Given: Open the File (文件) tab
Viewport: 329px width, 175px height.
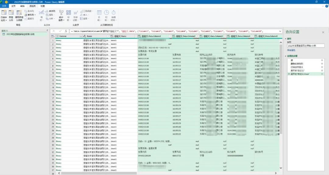Looking at the screenshot, I should click(4, 6).
